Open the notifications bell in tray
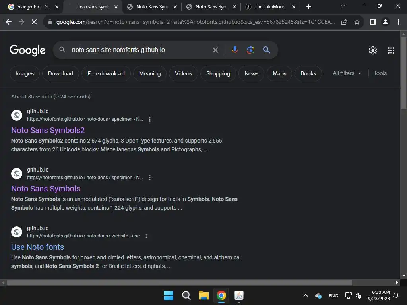The image size is (407, 305). (x=396, y=295)
